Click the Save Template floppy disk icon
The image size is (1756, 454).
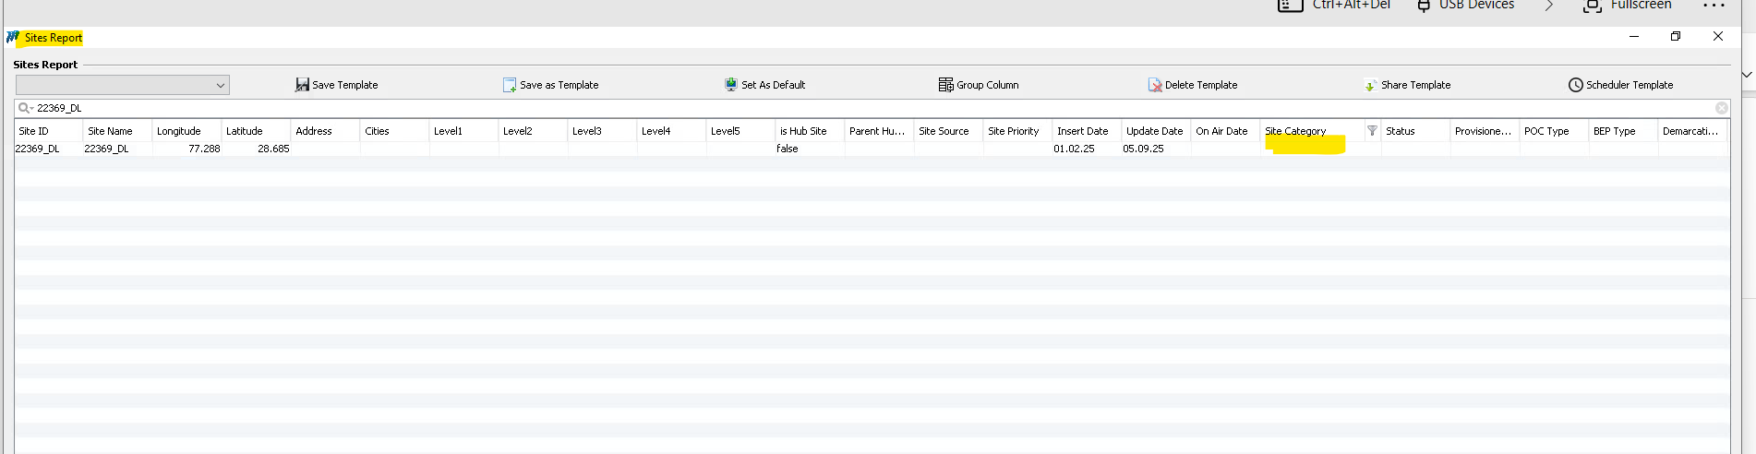click(302, 85)
